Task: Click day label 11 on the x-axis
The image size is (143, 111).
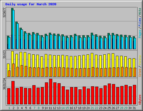Action: (x=50, y=108)
